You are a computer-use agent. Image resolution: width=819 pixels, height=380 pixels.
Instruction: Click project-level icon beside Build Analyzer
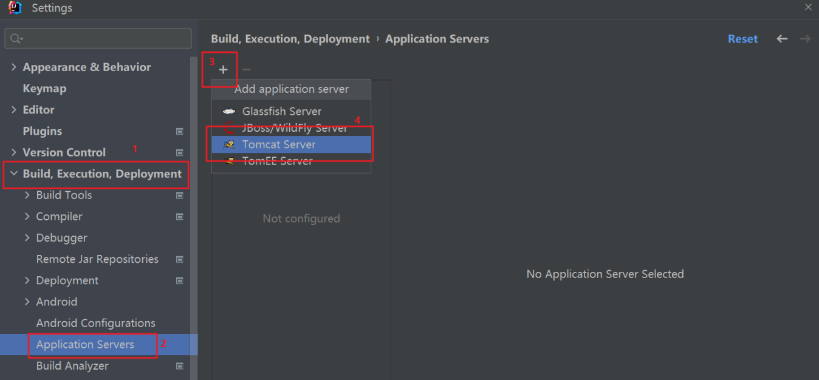[x=180, y=366]
